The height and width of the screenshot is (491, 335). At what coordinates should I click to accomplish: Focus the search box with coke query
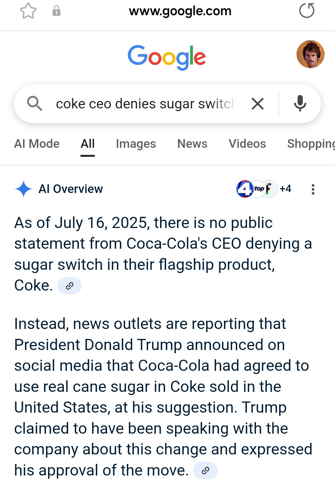pos(146,104)
